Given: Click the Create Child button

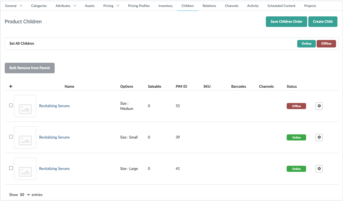Looking at the screenshot, I should point(322,22).
